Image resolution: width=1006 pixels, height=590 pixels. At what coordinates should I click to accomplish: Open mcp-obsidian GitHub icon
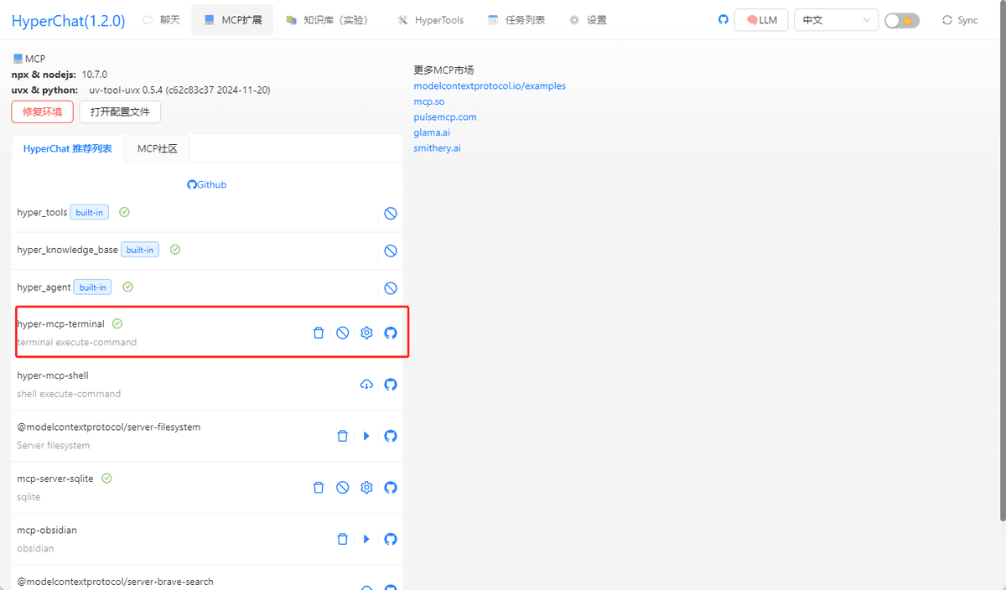tap(391, 539)
